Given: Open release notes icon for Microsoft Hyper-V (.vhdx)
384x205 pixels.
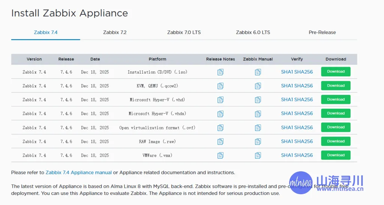Looking at the screenshot, I should point(220,114).
